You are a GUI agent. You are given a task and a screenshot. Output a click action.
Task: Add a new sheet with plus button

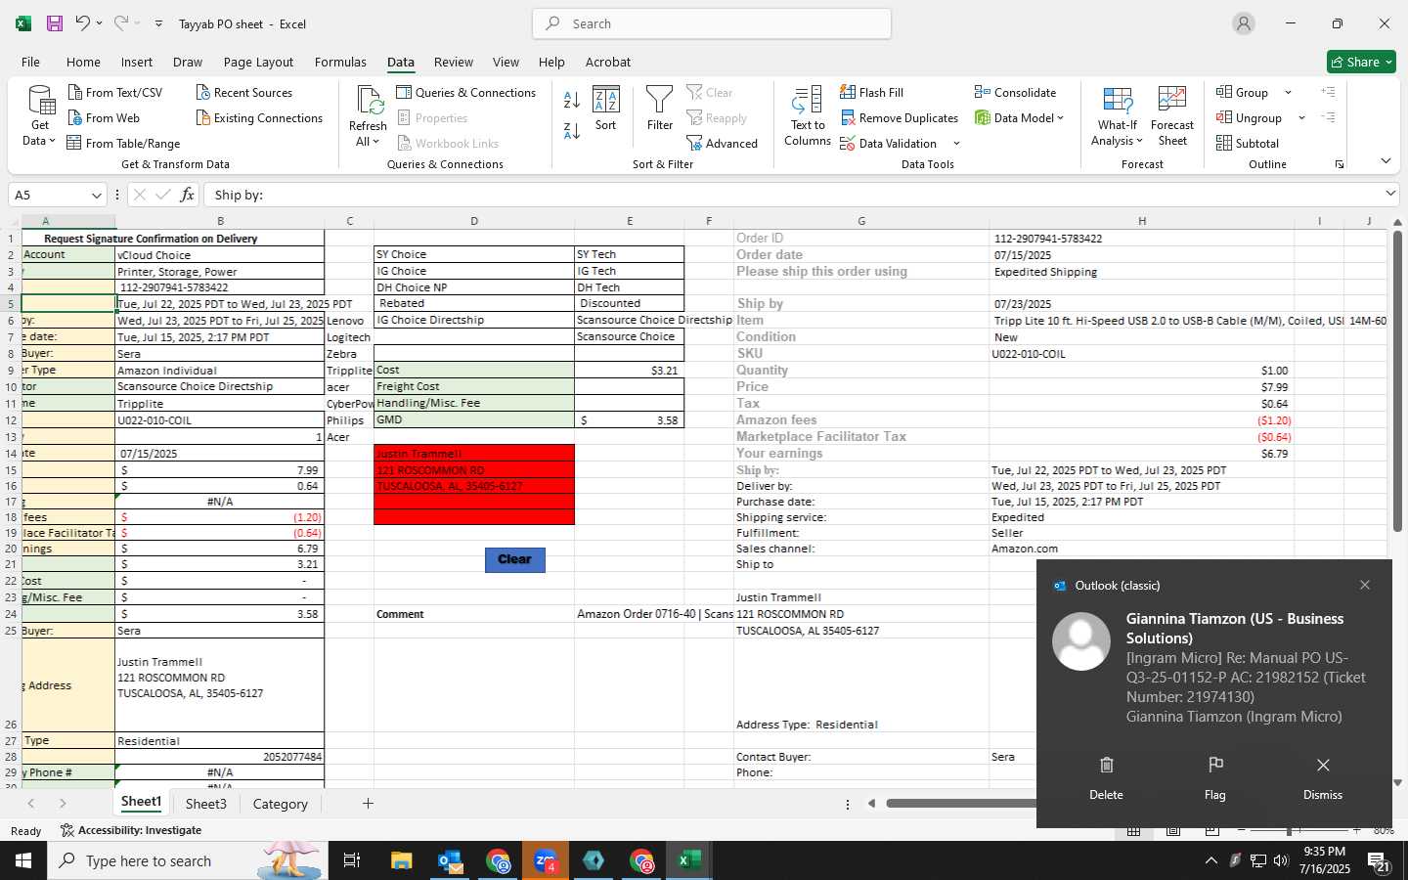pos(368,804)
